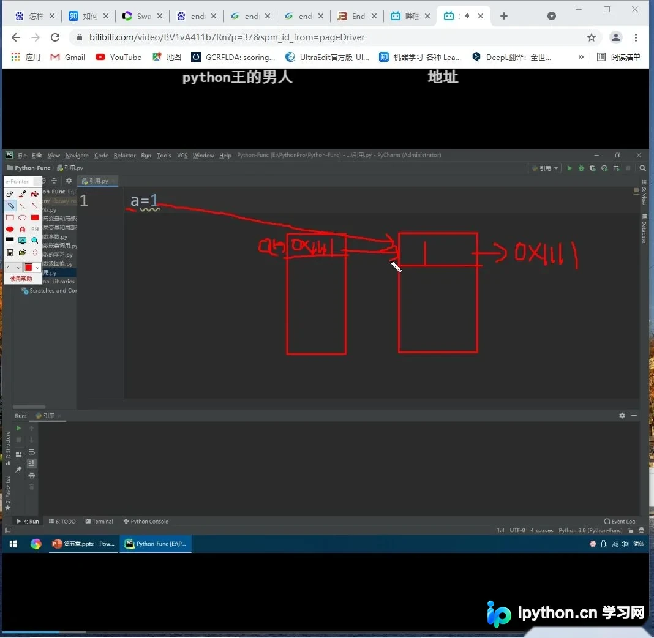Select the red text 'A' tool
Image resolution: width=654 pixels, height=638 pixels.
pos(22,230)
